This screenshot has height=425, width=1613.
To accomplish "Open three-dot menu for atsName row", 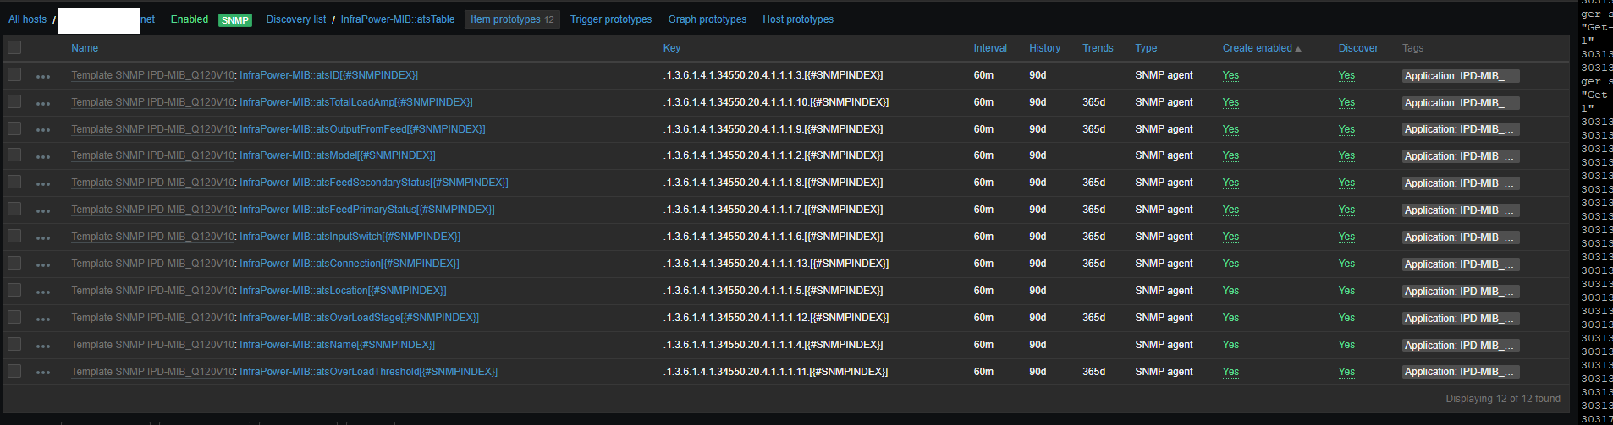I will pyautogui.click(x=43, y=346).
